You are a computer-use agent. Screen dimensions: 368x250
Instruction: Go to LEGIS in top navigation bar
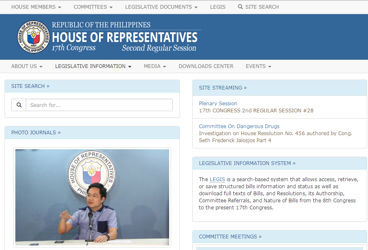[218, 7]
